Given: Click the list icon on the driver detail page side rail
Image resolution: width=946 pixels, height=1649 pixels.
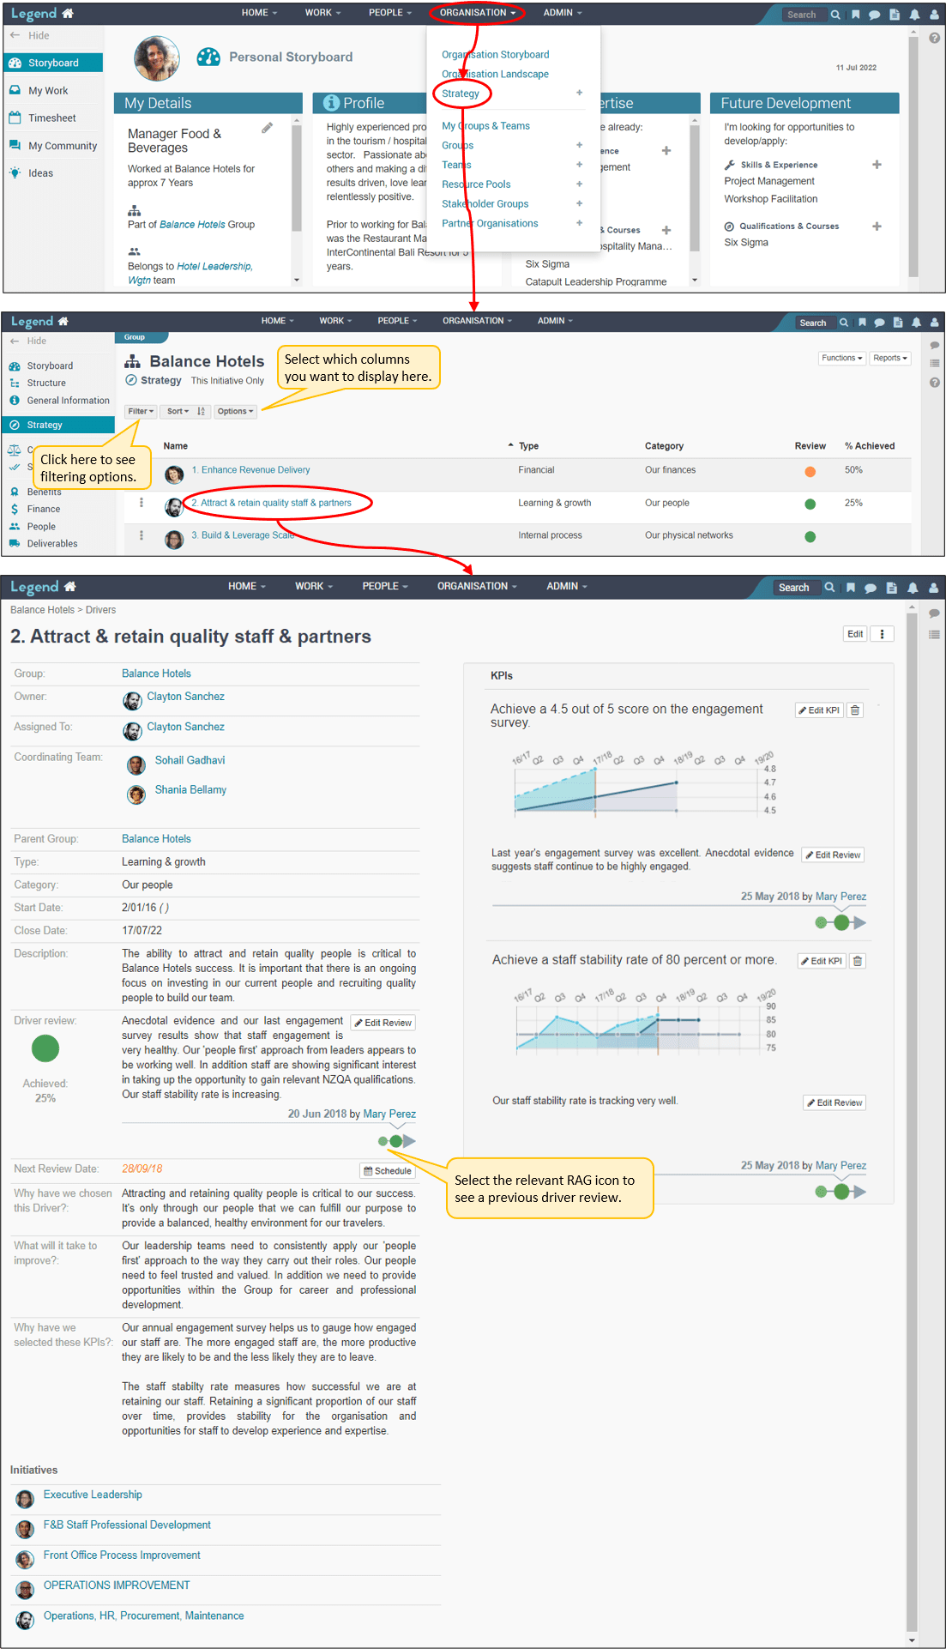Looking at the screenshot, I should pyautogui.click(x=934, y=635).
